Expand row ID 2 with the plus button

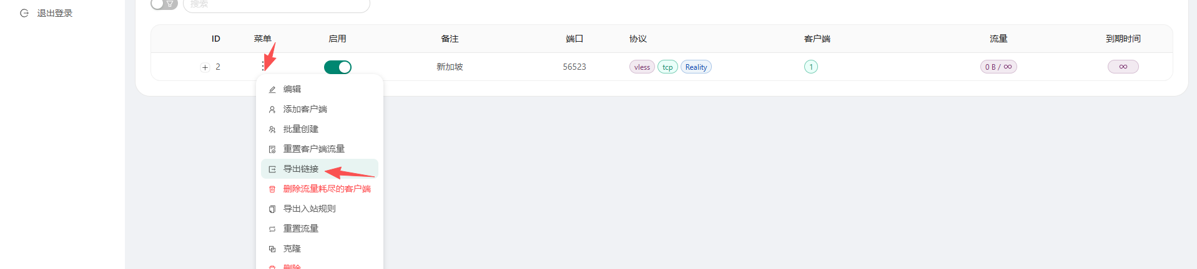pyautogui.click(x=205, y=67)
